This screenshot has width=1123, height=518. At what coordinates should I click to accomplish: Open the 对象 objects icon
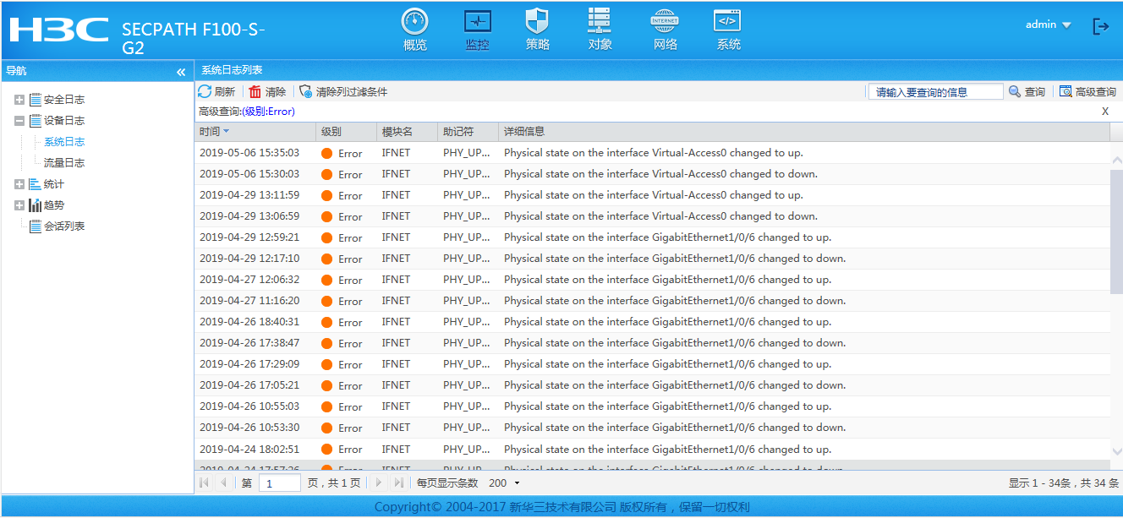coord(600,30)
